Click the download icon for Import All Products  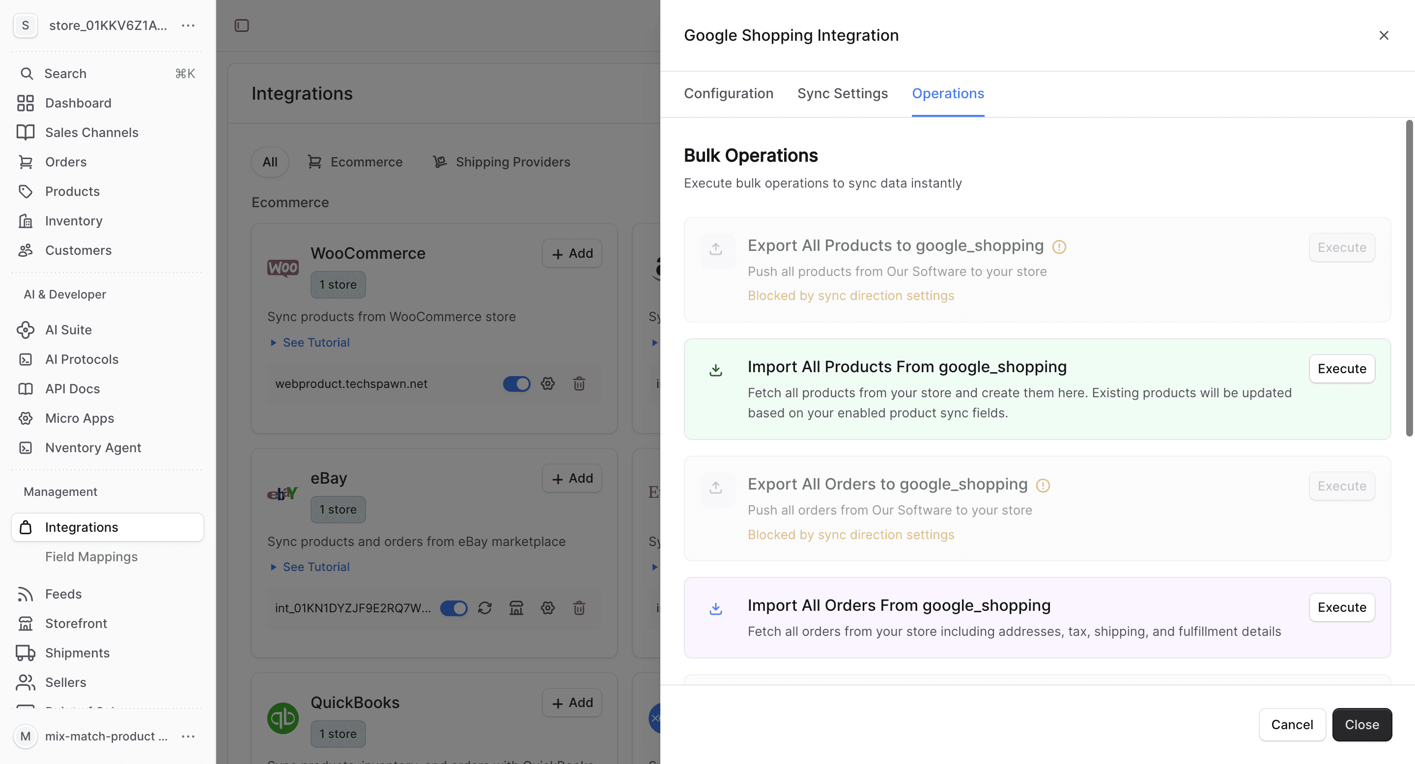[x=715, y=371]
